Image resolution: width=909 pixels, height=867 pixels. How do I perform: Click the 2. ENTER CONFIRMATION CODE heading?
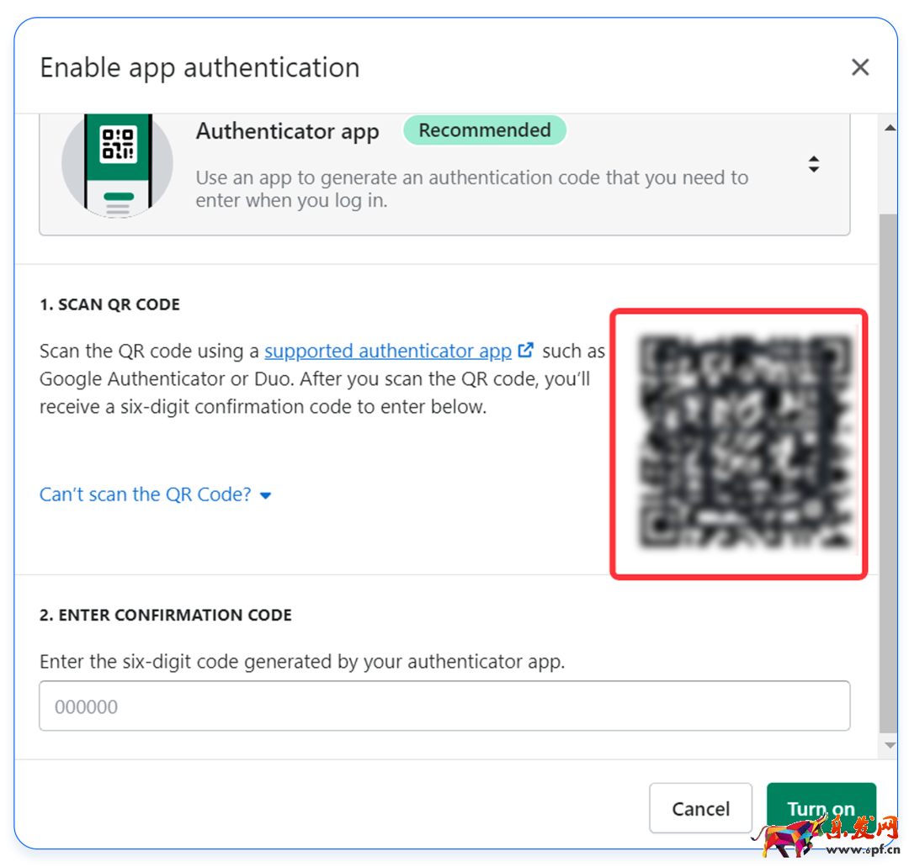pos(166,615)
